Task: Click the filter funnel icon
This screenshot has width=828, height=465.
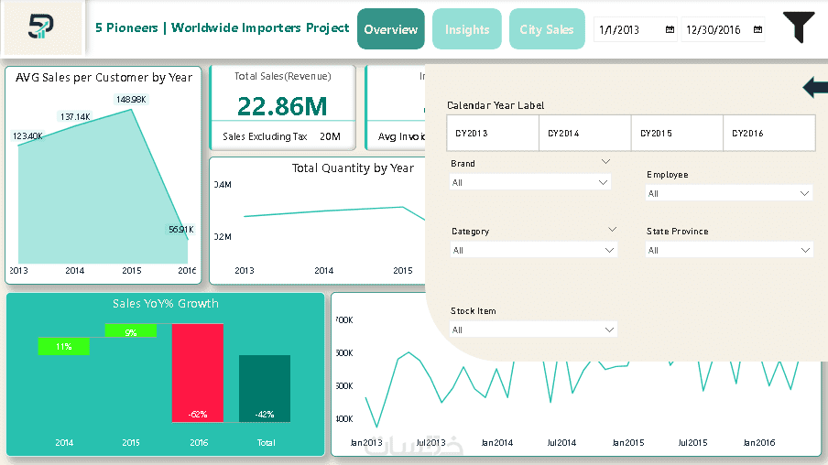Action: point(799,27)
